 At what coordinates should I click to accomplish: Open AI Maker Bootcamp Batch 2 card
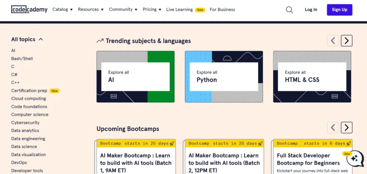(224, 157)
